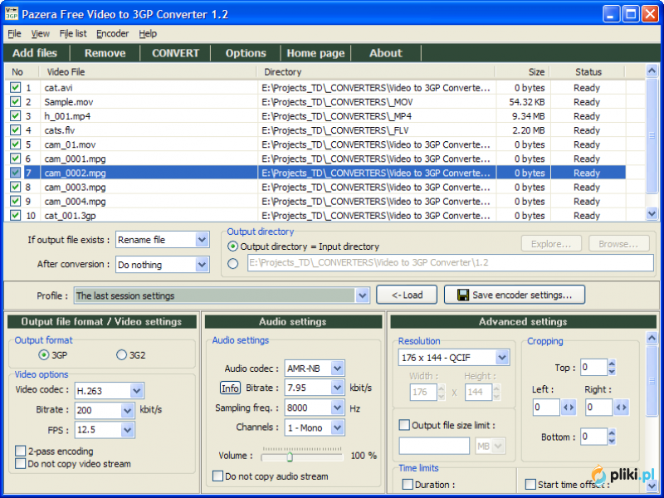The width and height of the screenshot is (664, 498).
Task: Open the Video codec dropdown
Action: (136, 390)
